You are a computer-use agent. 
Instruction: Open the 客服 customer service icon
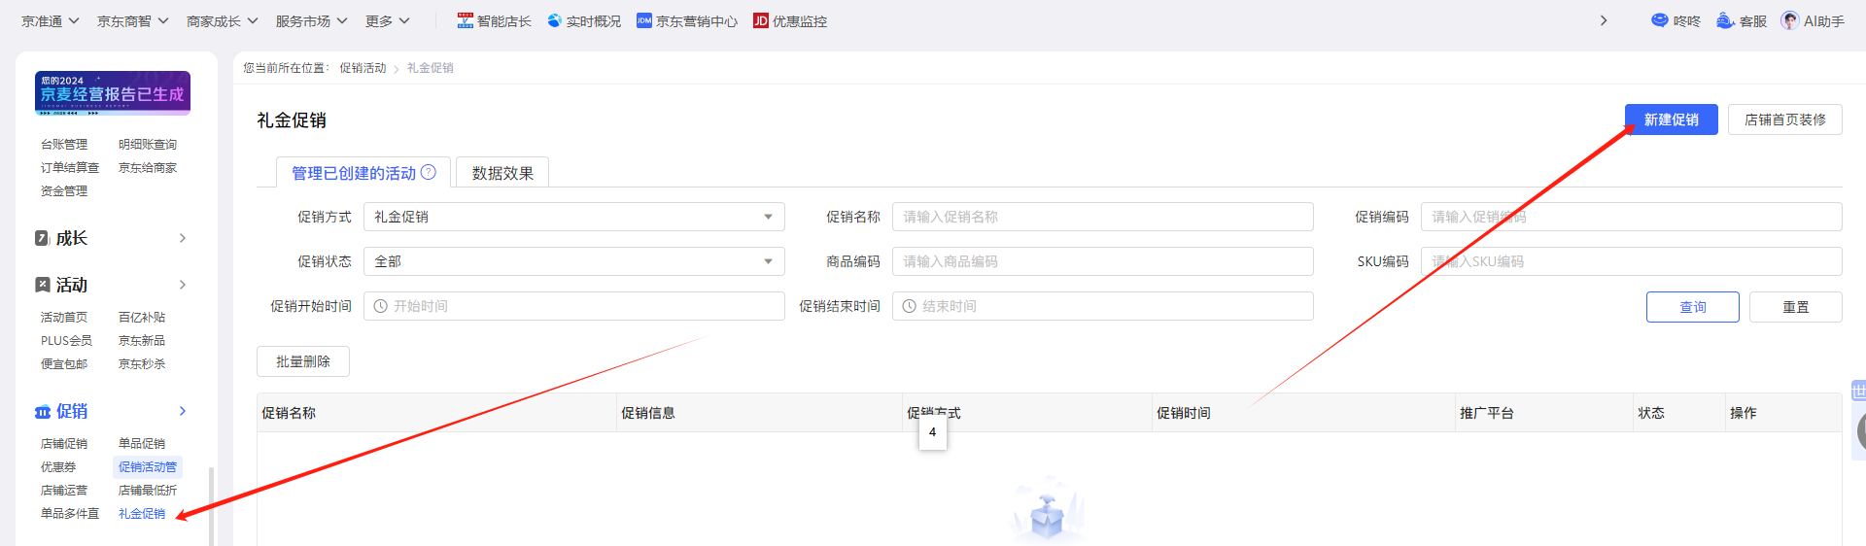click(1725, 20)
